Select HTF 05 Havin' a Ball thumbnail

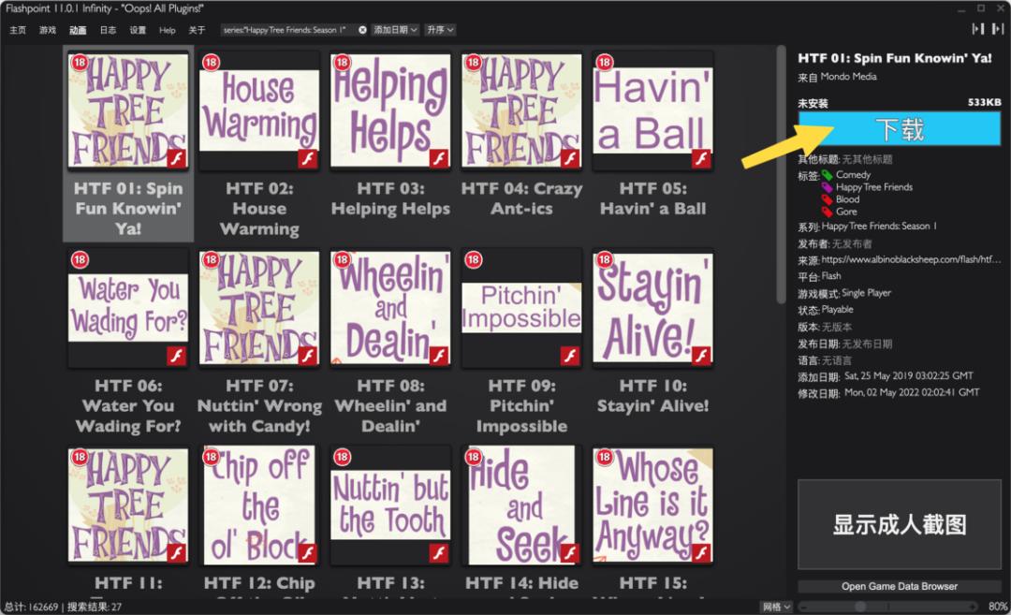coord(652,110)
